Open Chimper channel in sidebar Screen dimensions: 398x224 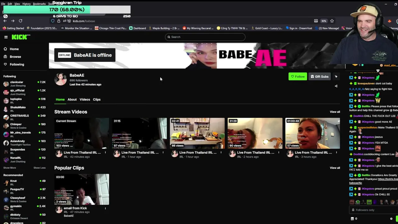[24, 126]
